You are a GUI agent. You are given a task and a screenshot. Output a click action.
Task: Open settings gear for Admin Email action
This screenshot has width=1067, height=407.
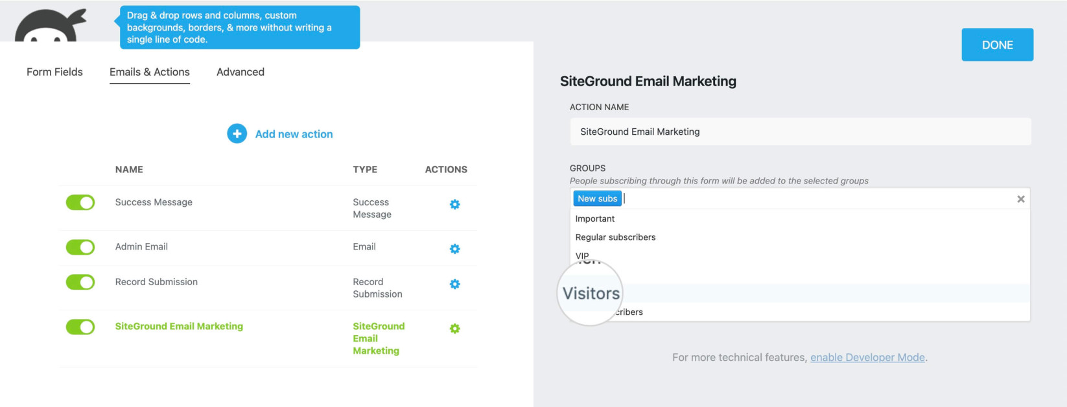click(455, 249)
